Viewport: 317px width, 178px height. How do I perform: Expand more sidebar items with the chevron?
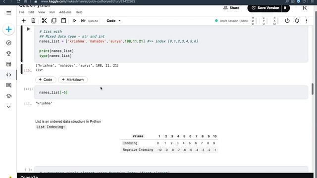click(9, 107)
